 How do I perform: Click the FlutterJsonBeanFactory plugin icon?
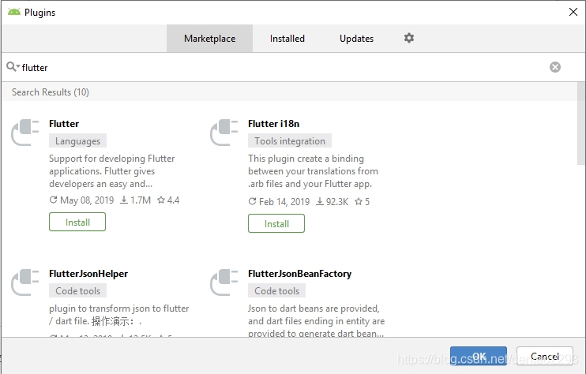[x=224, y=282]
